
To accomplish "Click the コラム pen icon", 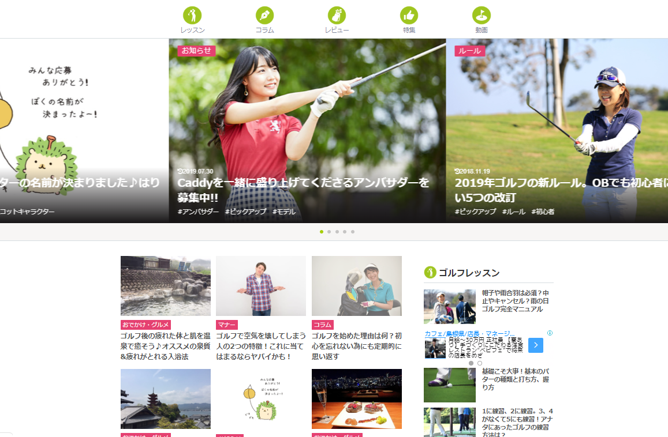I will coord(264,16).
